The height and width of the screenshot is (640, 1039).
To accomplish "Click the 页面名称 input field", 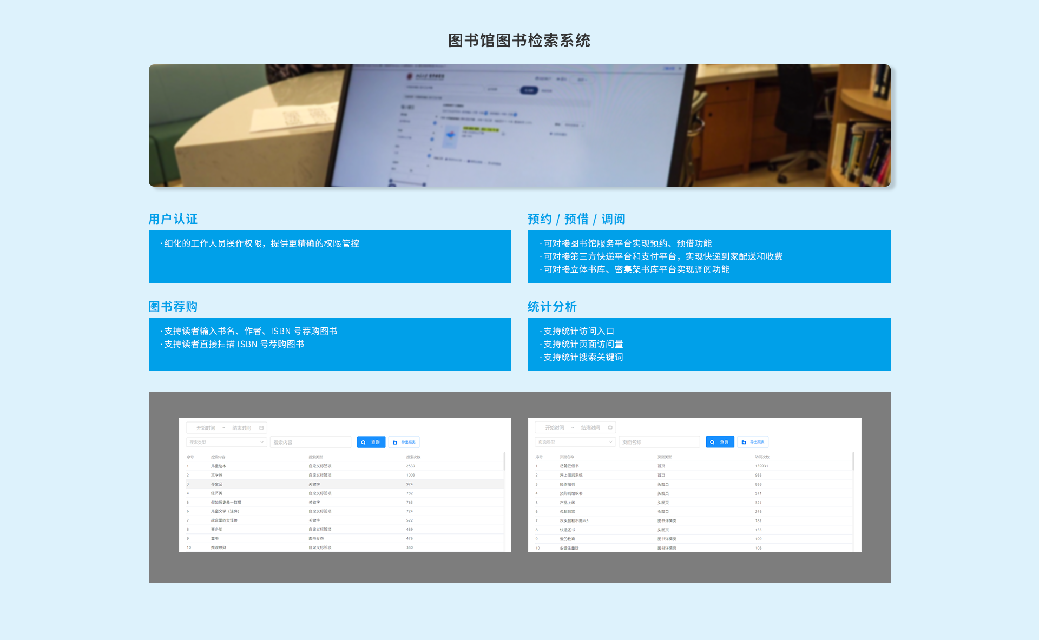I will click(659, 443).
